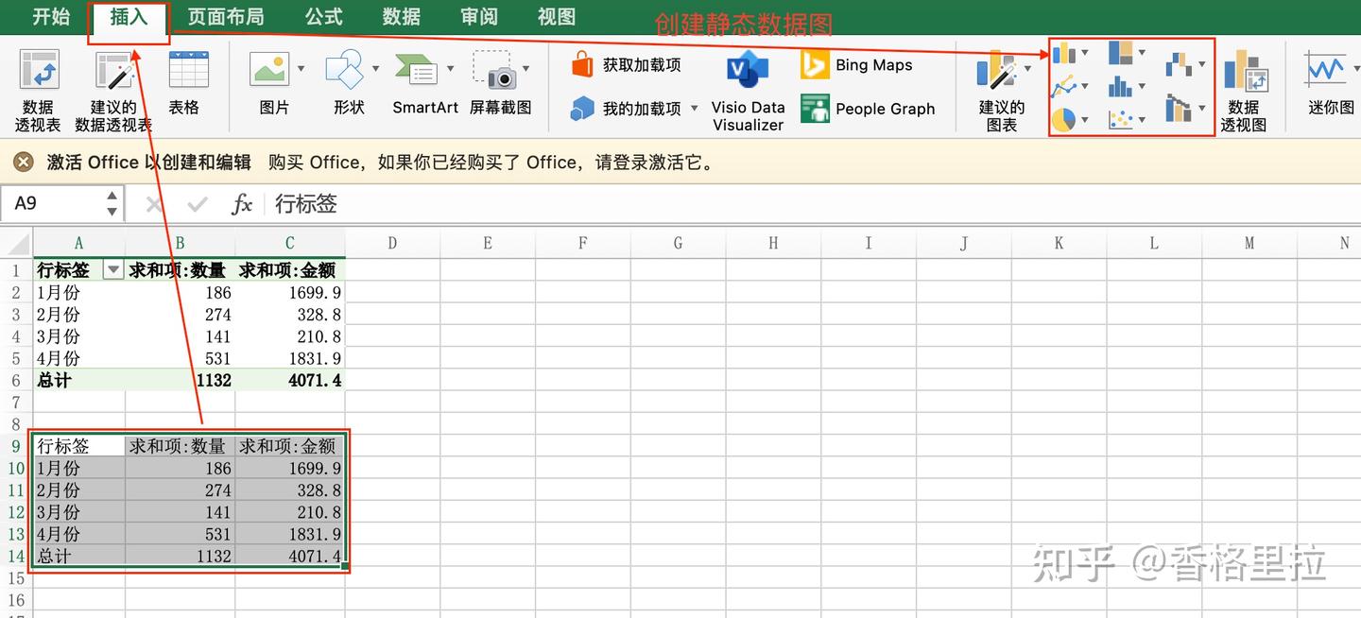Select the line chart icon

(x=1064, y=87)
